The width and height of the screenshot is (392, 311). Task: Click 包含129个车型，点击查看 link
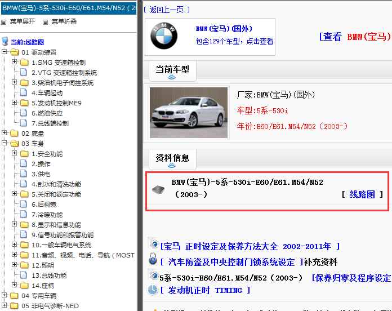pos(234,41)
